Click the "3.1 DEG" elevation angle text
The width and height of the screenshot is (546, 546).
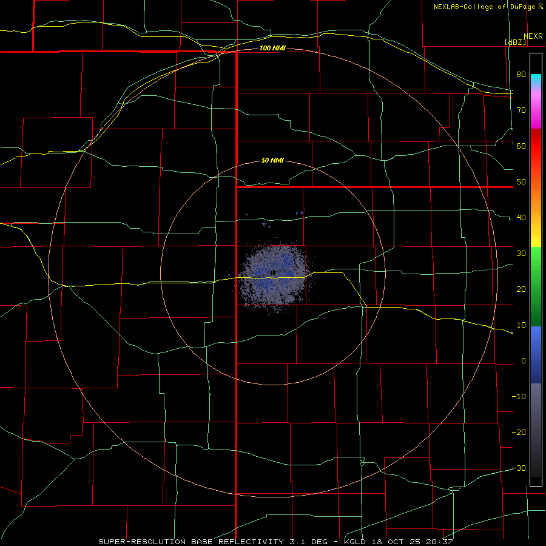pyautogui.click(x=308, y=542)
